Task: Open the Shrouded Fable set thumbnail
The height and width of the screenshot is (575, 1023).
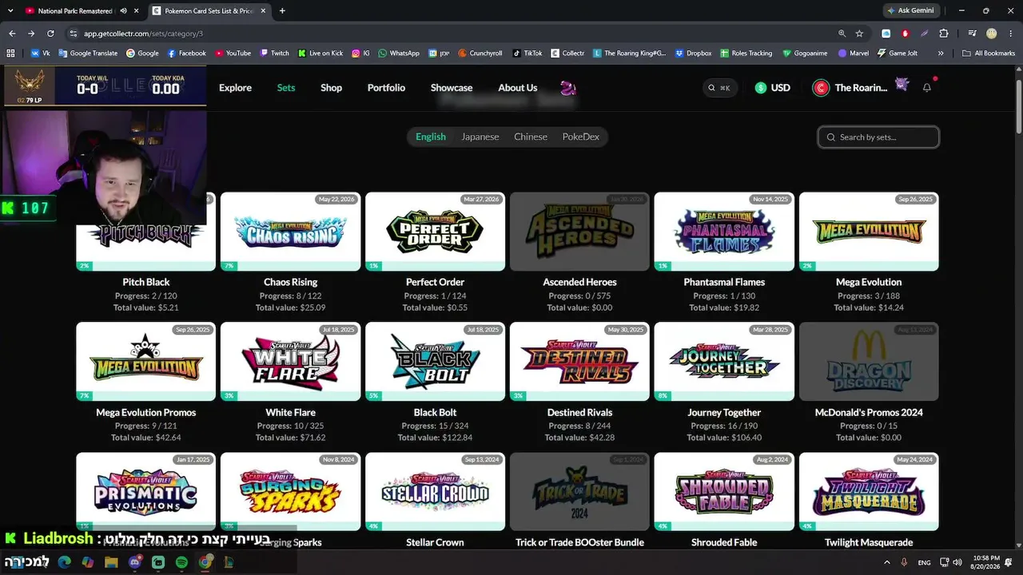Action: 724,492
